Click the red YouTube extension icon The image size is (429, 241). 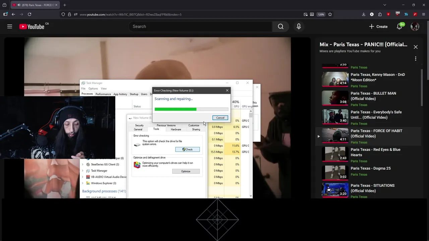click(x=388, y=14)
